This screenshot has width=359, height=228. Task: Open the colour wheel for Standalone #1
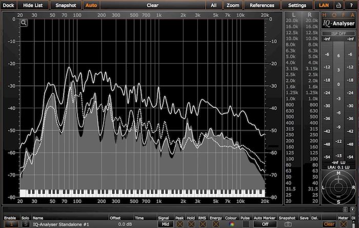tap(231, 224)
